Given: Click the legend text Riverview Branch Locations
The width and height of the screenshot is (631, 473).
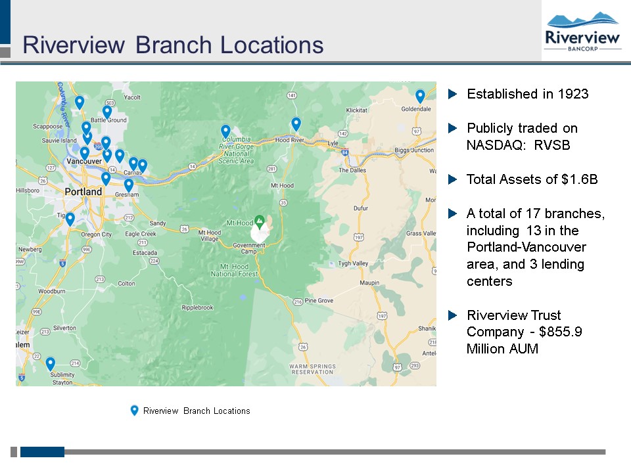Looking at the screenshot, I should tap(197, 411).
